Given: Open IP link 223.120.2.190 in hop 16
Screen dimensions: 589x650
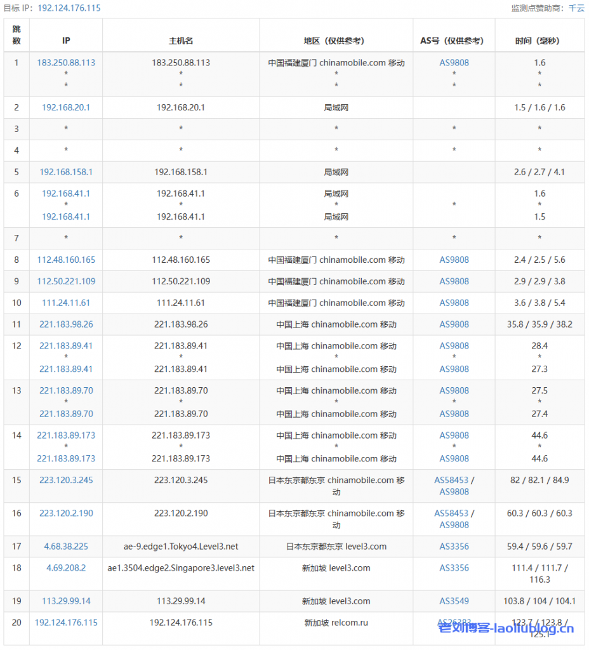Looking at the screenshot, I should tap(66, 514).
